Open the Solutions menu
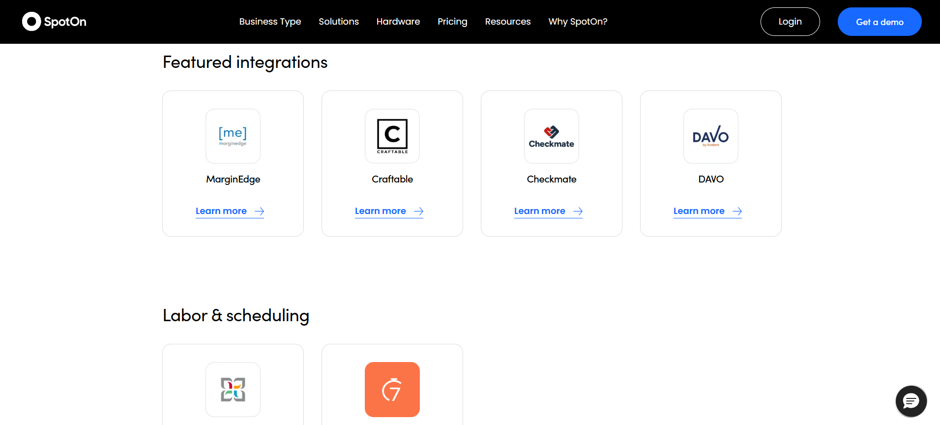 pyautogui.click(x=339, y=22)
